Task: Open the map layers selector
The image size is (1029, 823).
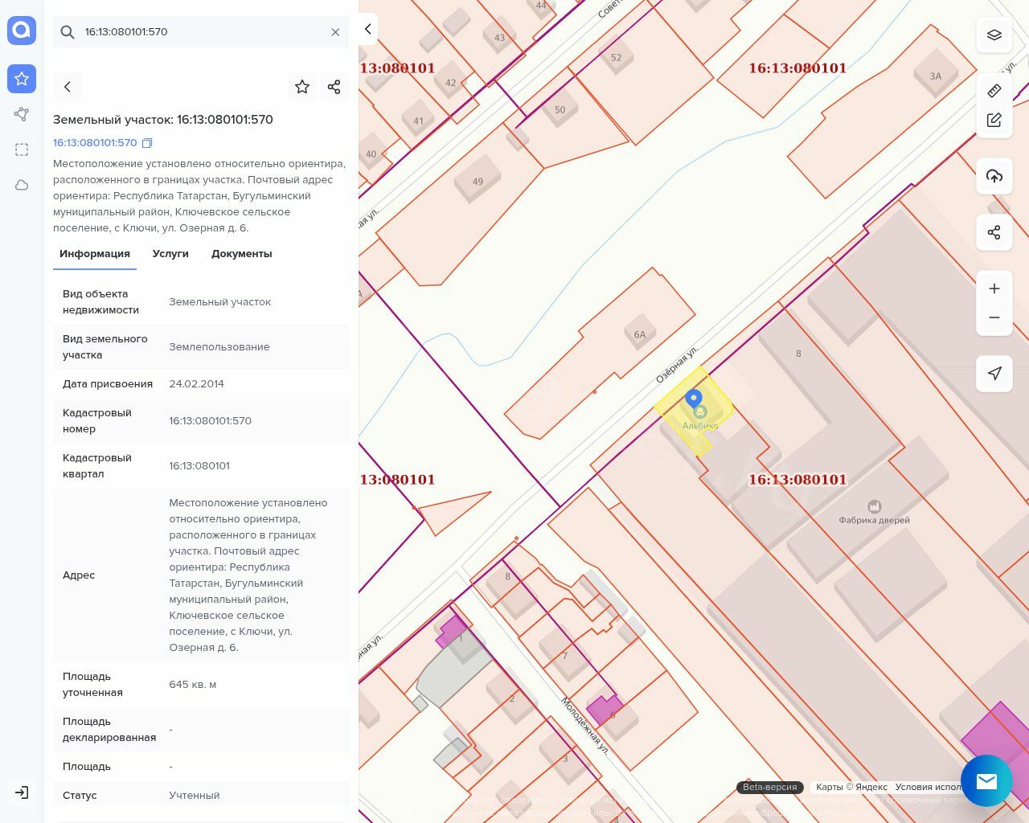Action: pyautogui.click(x=994, y=35)
